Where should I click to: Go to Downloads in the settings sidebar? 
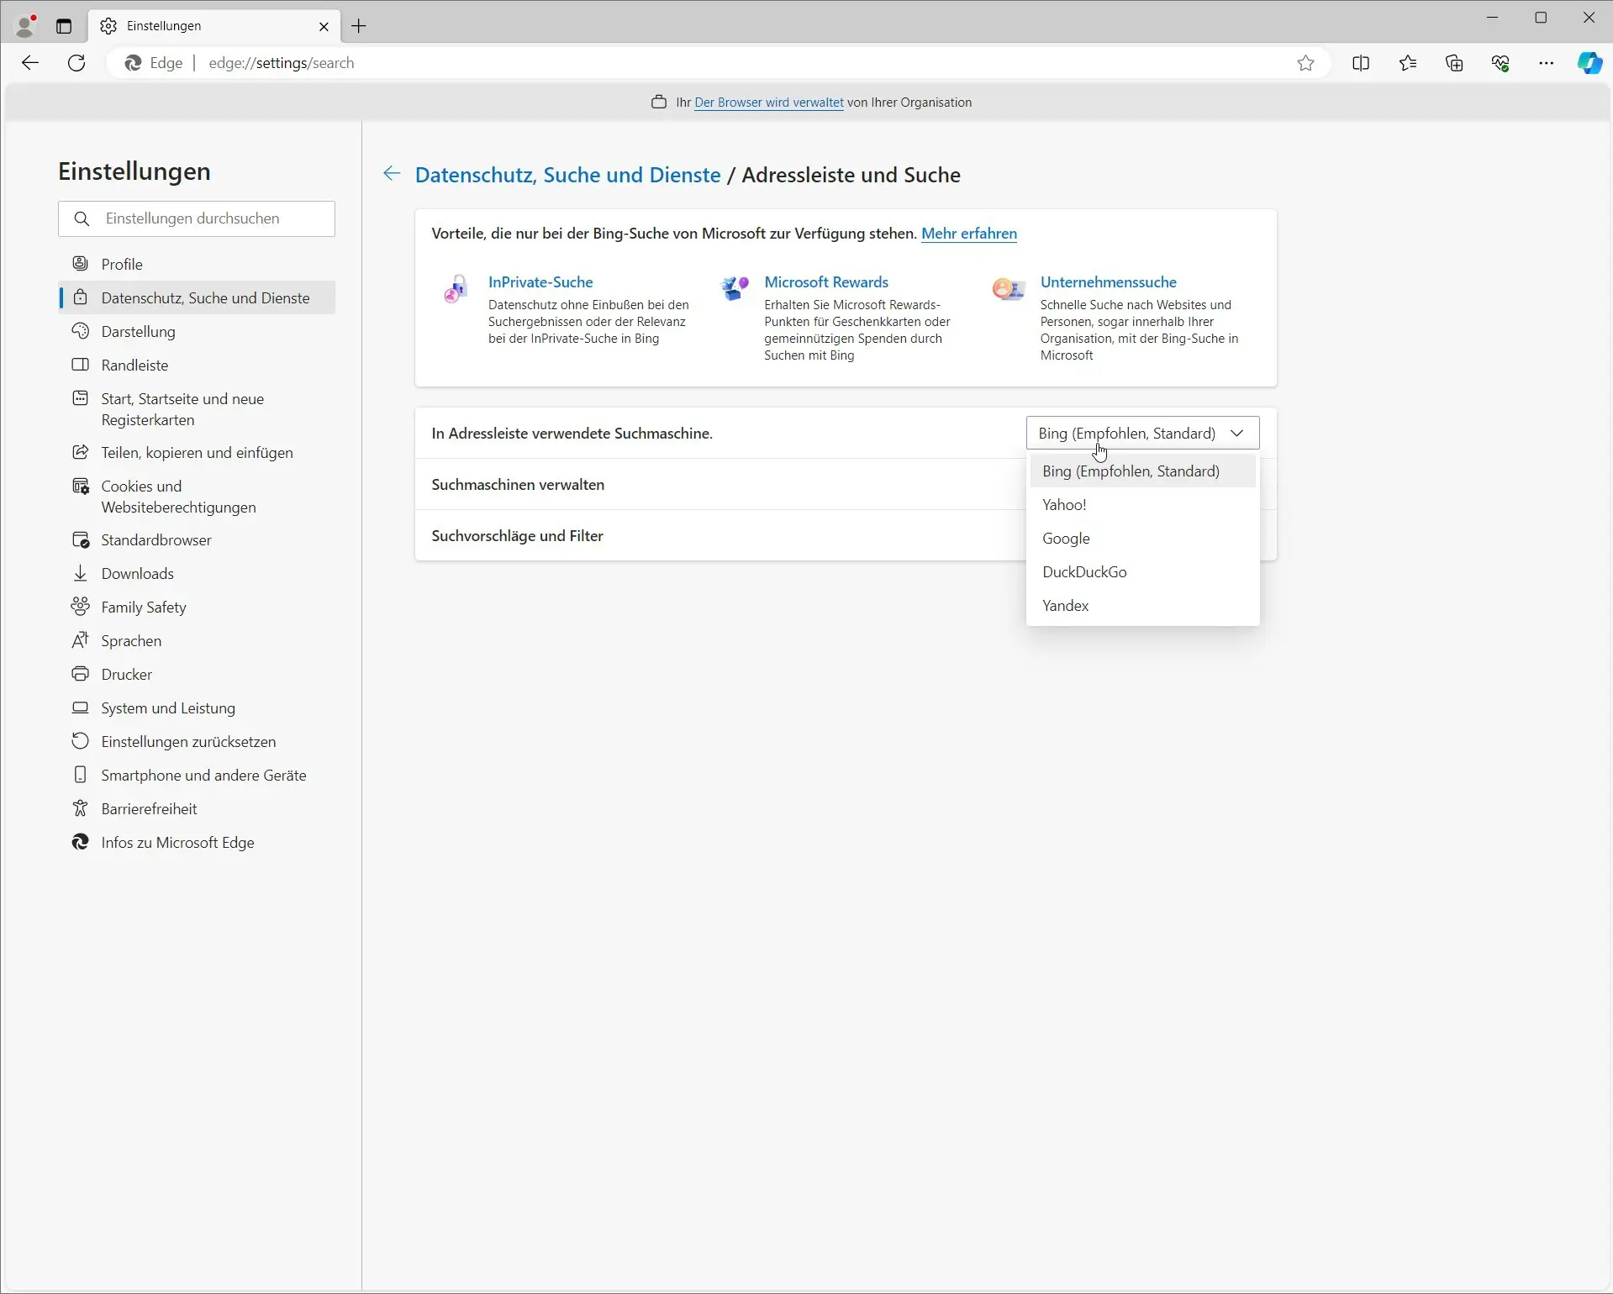(x=137, y=574)
